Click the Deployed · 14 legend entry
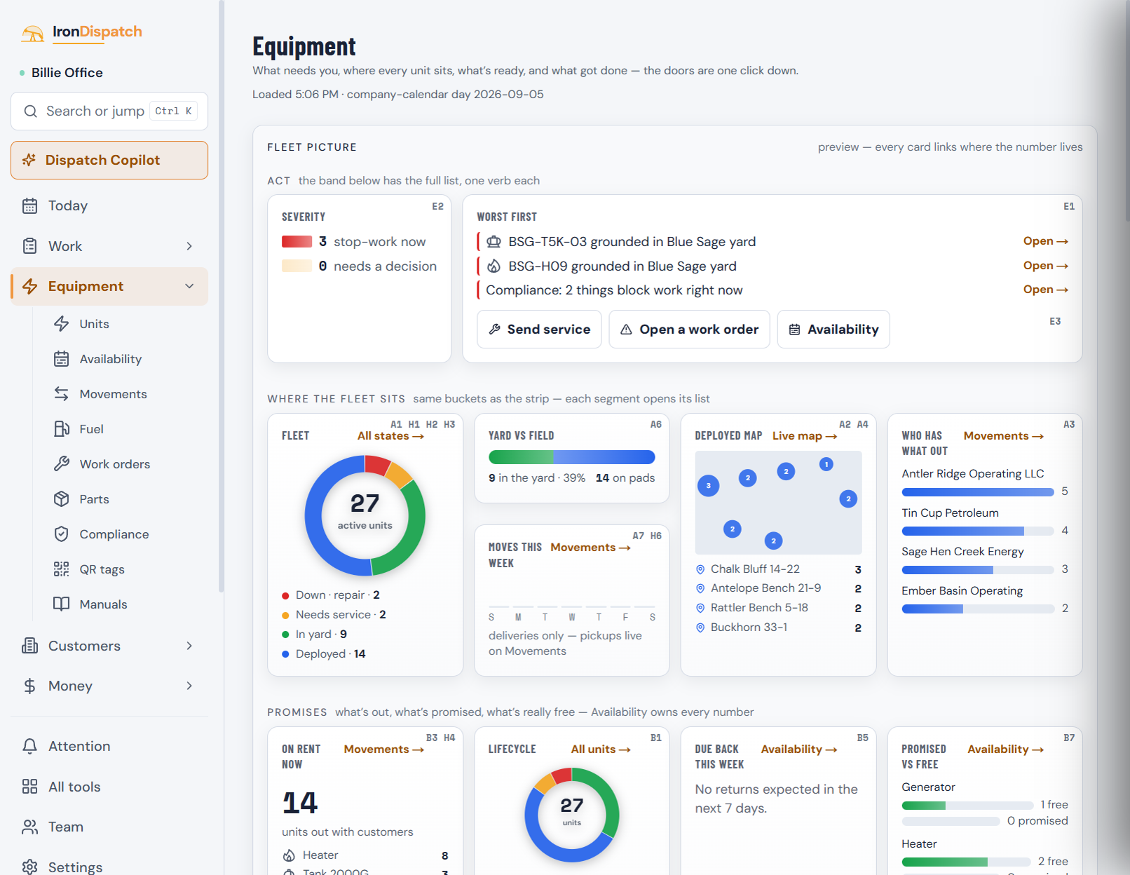 [x=324, y=653]
